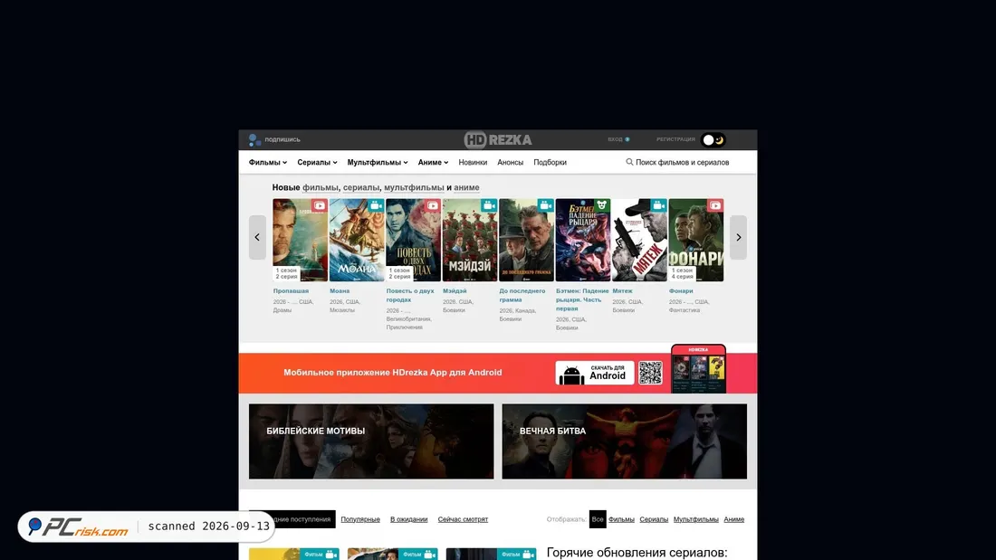996x560 pixels.
Task: Open the Пропавшая poster
Action: 301,240
